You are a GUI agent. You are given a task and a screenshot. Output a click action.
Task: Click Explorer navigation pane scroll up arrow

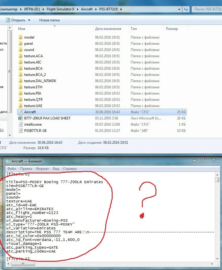click(10, 28)
